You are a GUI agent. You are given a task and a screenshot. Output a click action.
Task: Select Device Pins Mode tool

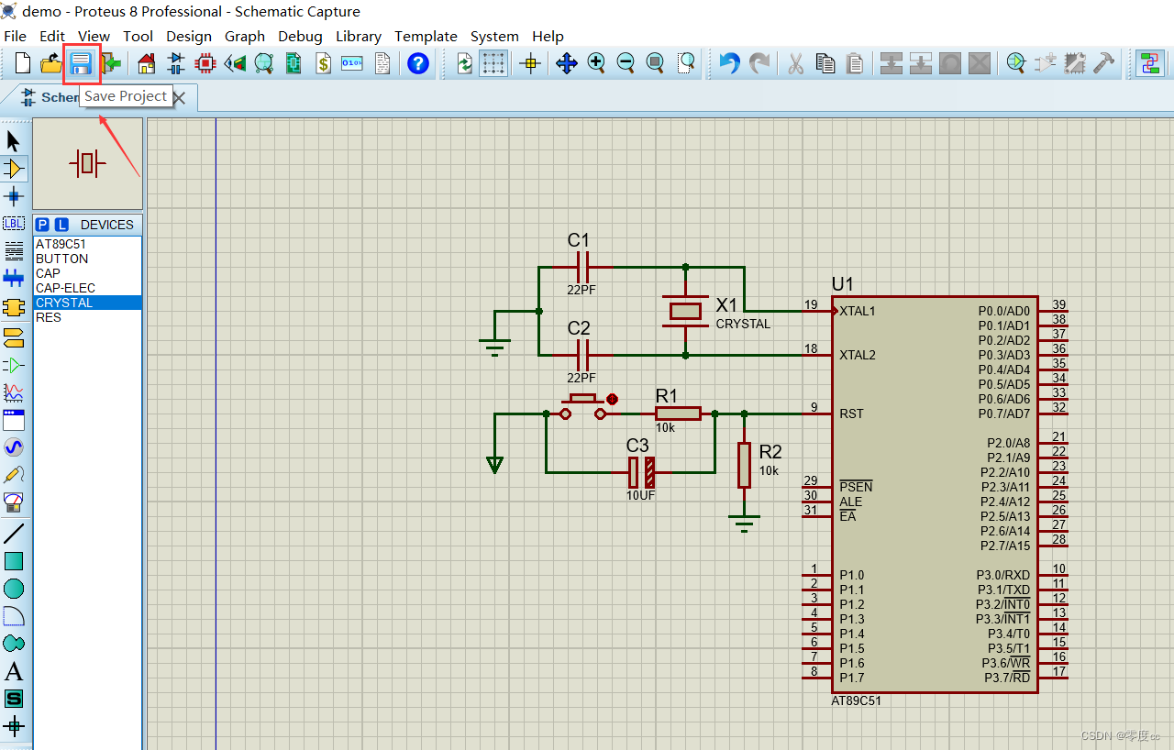tap(14, 365)
